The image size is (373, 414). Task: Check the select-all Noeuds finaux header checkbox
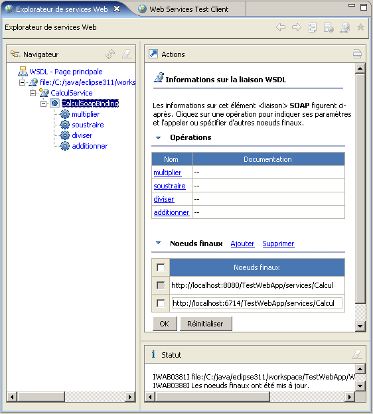click(161, 267)
